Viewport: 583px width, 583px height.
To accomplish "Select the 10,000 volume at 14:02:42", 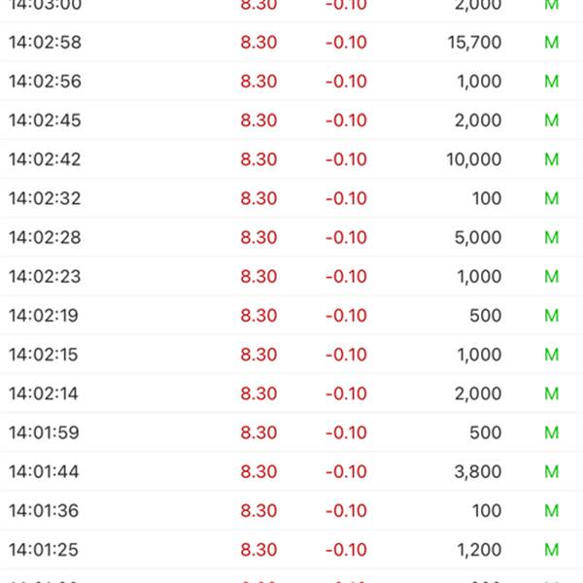I will click(x=474, y=159).
